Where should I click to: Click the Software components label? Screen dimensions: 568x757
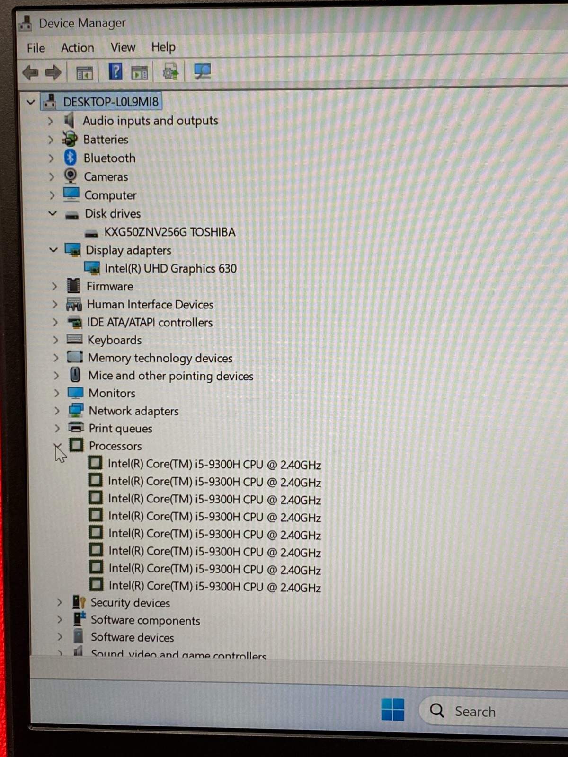click(145, 620)
